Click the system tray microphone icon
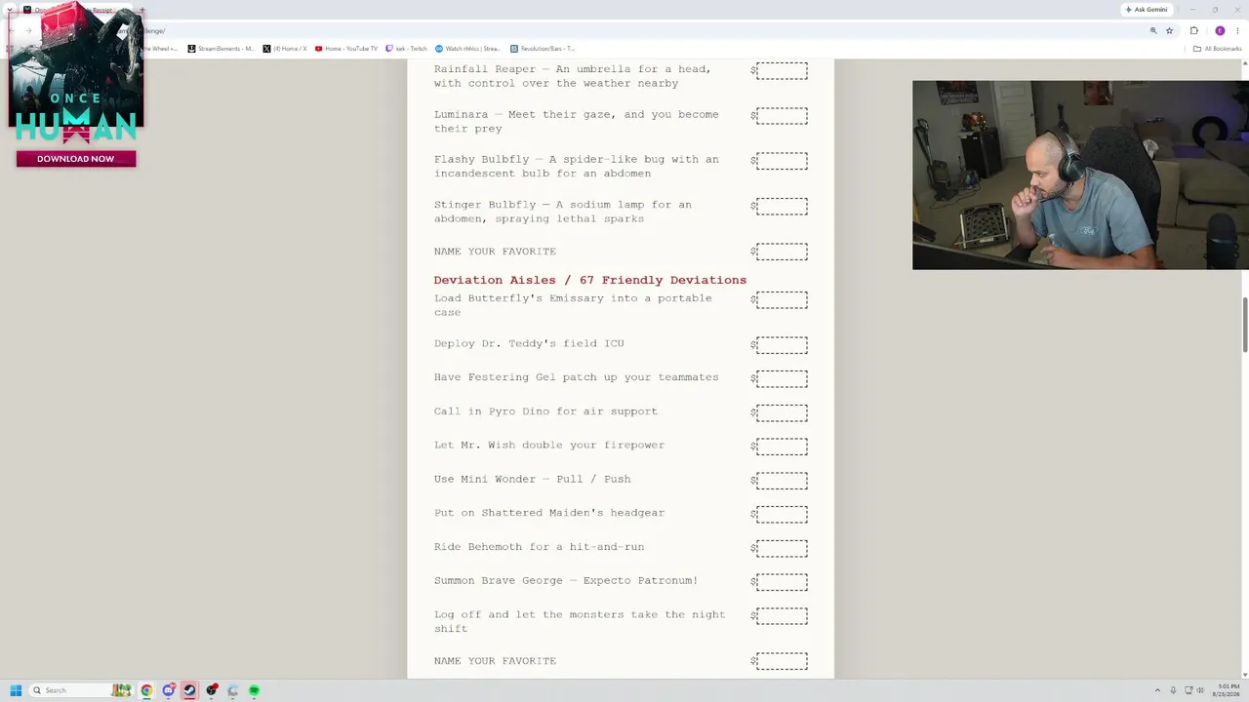This screenshot has width=1249, height=702. click(x=1173, y=690)
